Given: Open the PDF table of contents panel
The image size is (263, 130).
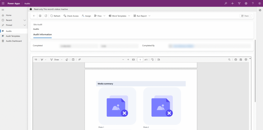Looking at the screenshot, I should [x=36, y=60].
